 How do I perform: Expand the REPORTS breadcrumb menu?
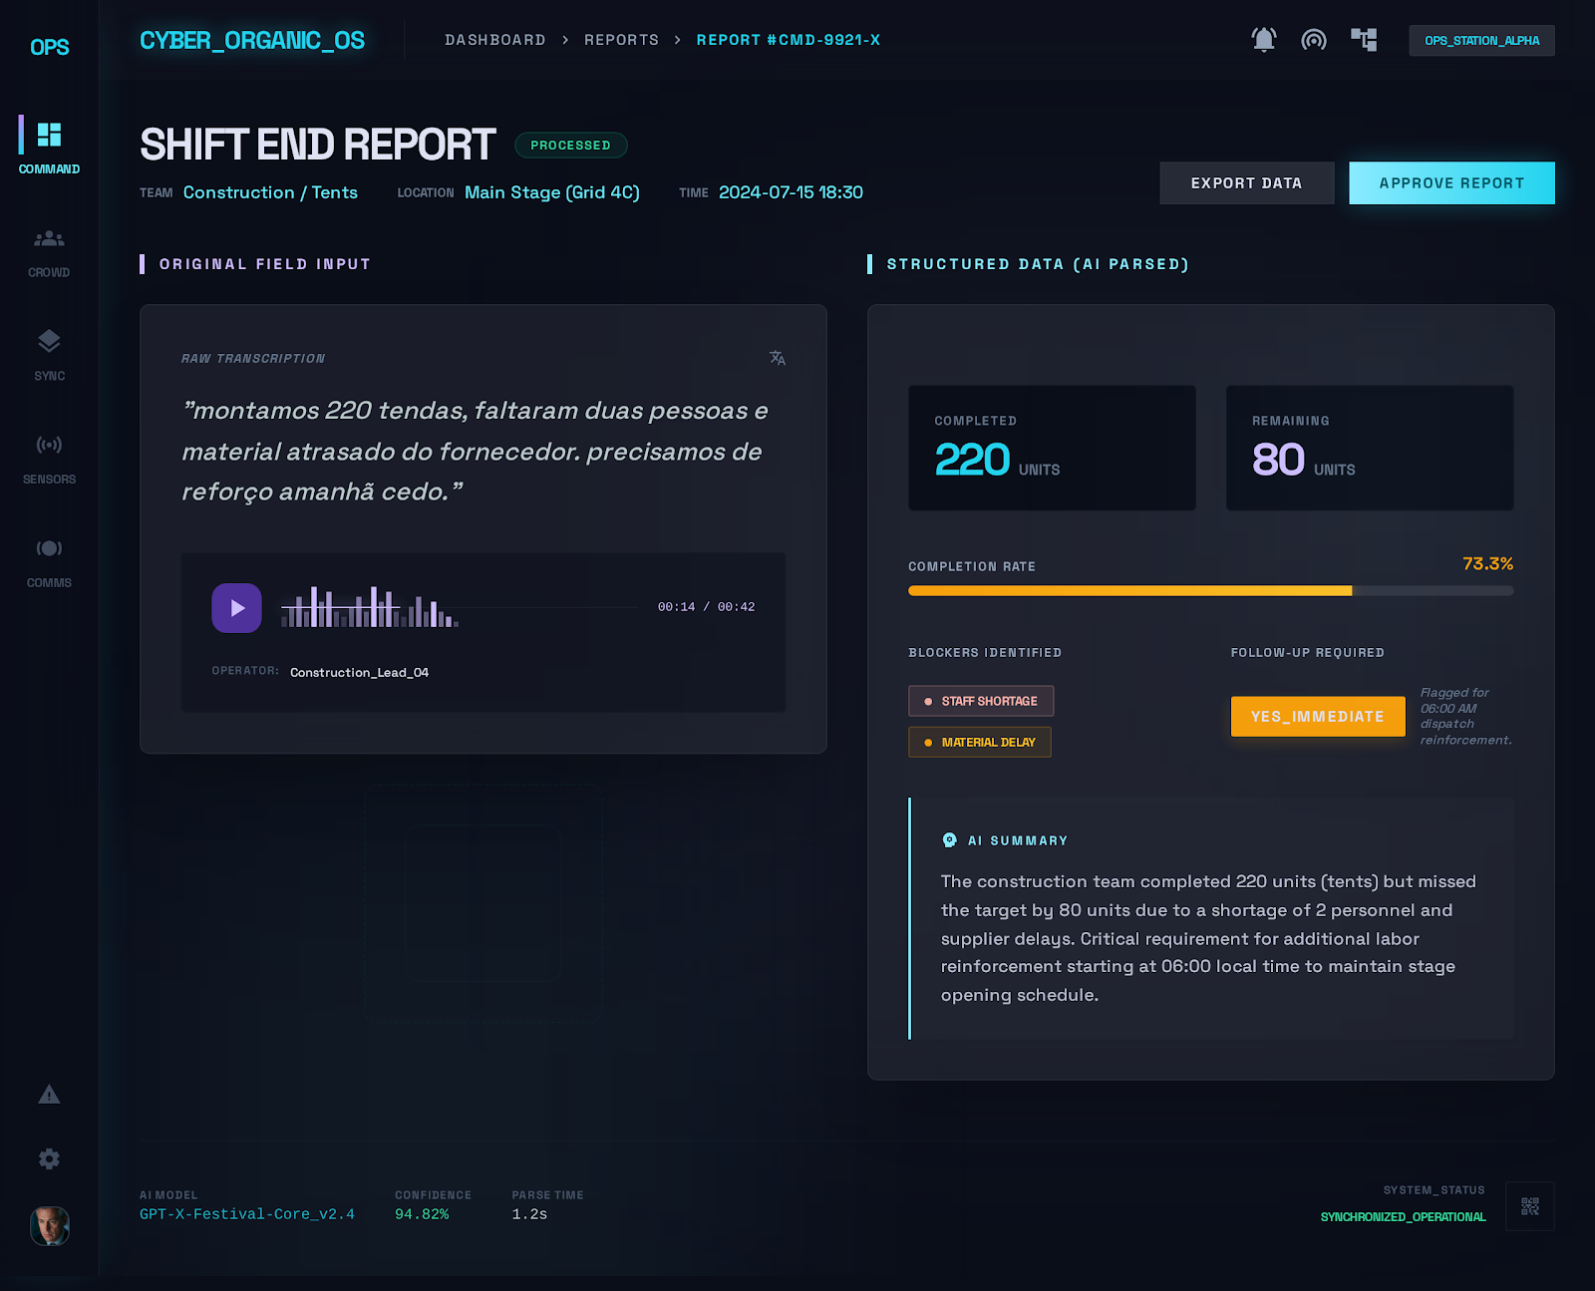coord(621,40)
